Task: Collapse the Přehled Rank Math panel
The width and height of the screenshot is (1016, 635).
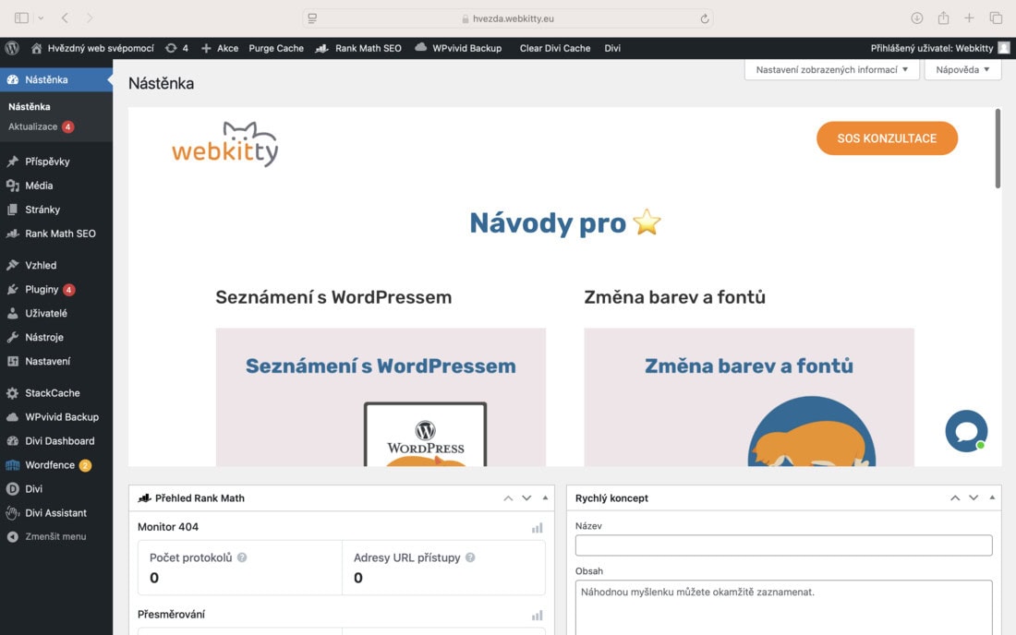Action: point(545,497)
